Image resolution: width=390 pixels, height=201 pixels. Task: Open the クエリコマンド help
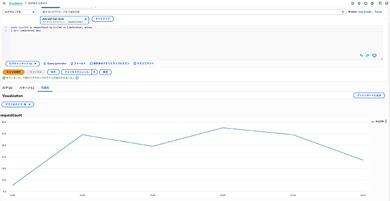click(146, 63)
